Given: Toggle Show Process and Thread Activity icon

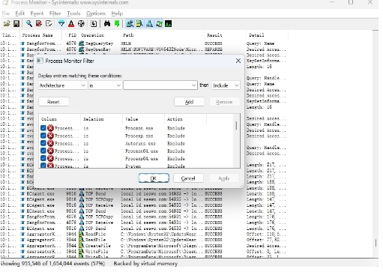Looking at the screenshot, I should coord(159,24).
